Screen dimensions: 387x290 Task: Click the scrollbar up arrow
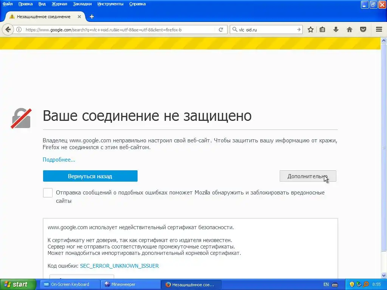point(384,40)
